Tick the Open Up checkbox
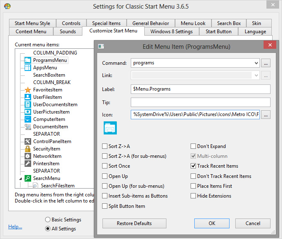 (105, 176)
